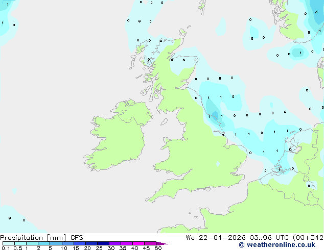Click the precipitation value '3' on the map

316,12
